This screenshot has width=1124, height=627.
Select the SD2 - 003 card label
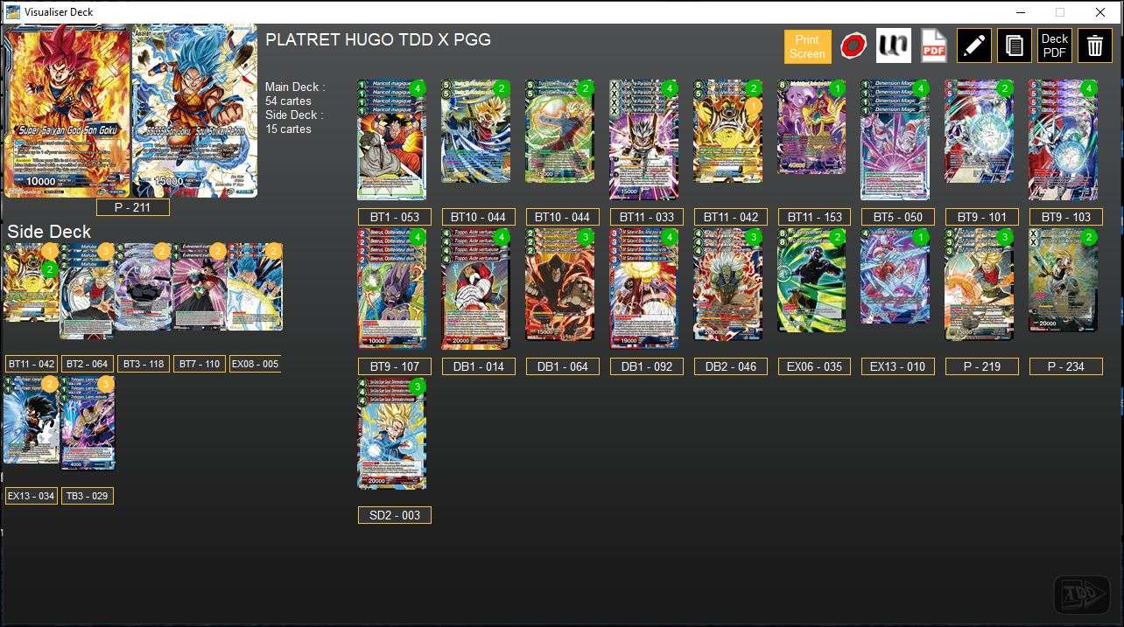[394, 515]
